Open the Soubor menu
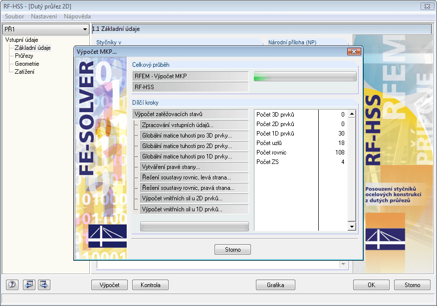This screenshot has width=437, height=306. (14, 16)
